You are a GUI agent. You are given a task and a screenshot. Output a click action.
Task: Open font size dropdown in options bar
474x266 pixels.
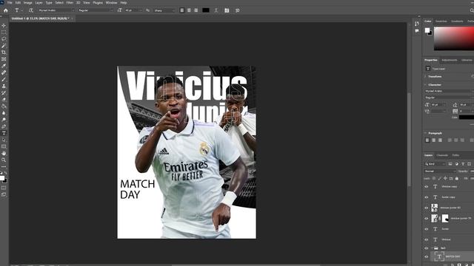[x=133, y=10]
